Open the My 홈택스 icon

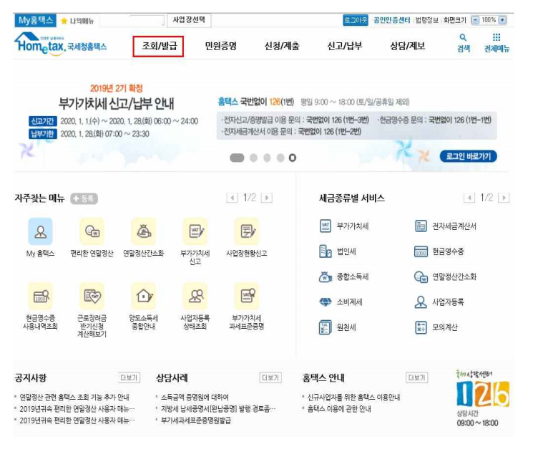click(x=40, y=232)
